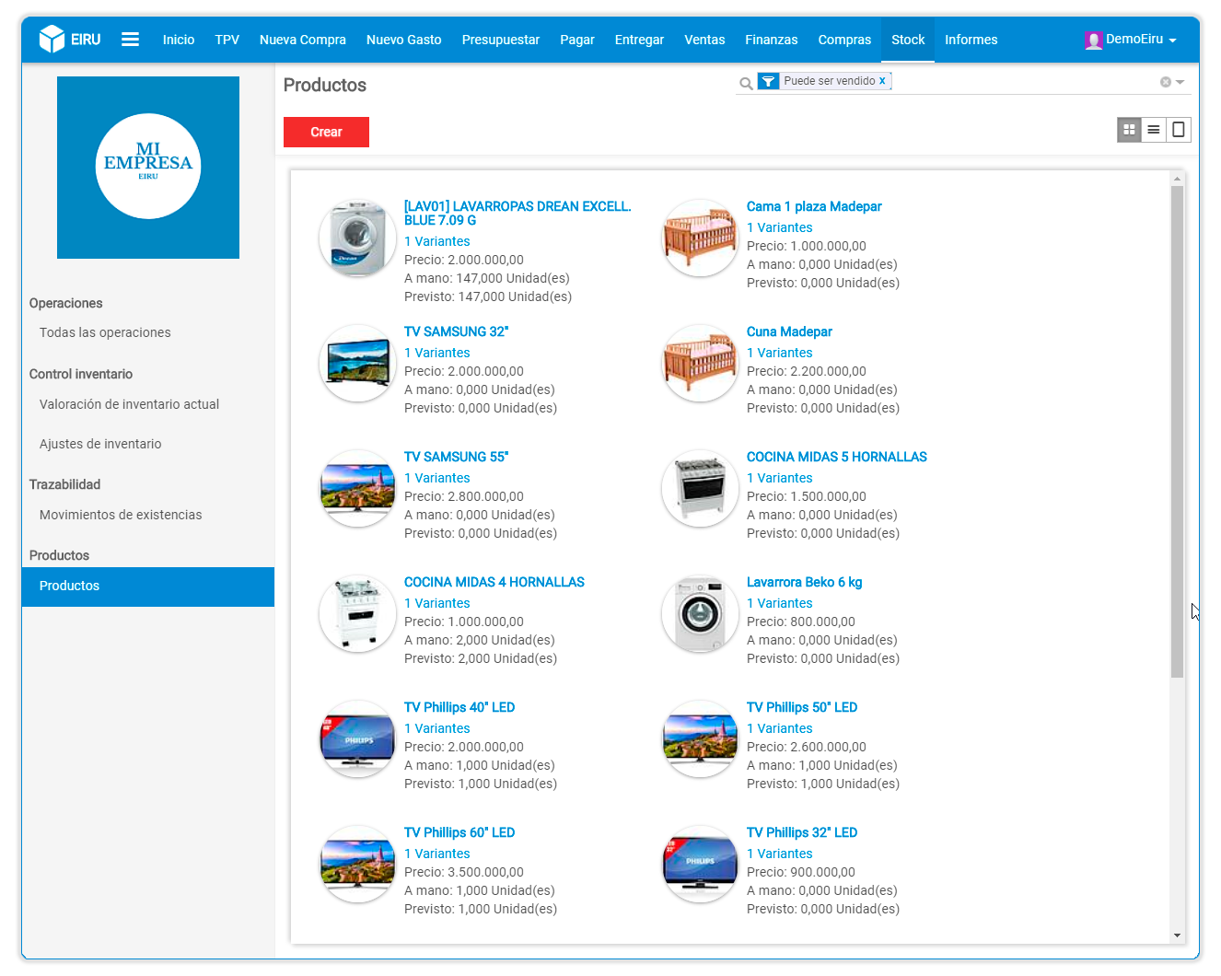Open COCINA MIDAS 4 HORNALLAS title

494,582
